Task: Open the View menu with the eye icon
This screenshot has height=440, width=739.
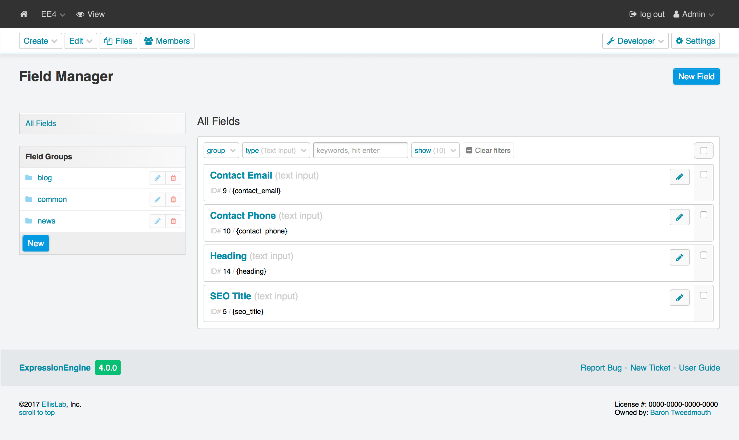Action: click(x=91, y=14)
